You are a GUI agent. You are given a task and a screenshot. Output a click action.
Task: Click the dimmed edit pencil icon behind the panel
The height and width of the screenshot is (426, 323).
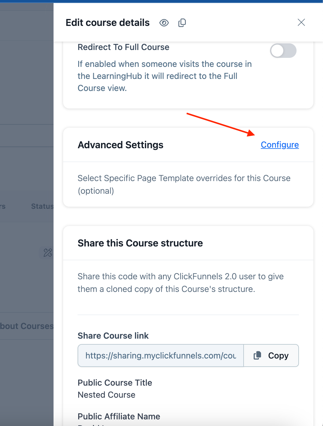48,252
